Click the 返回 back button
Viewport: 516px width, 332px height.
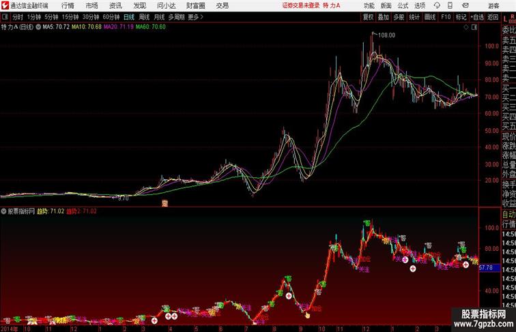[493, 17]
